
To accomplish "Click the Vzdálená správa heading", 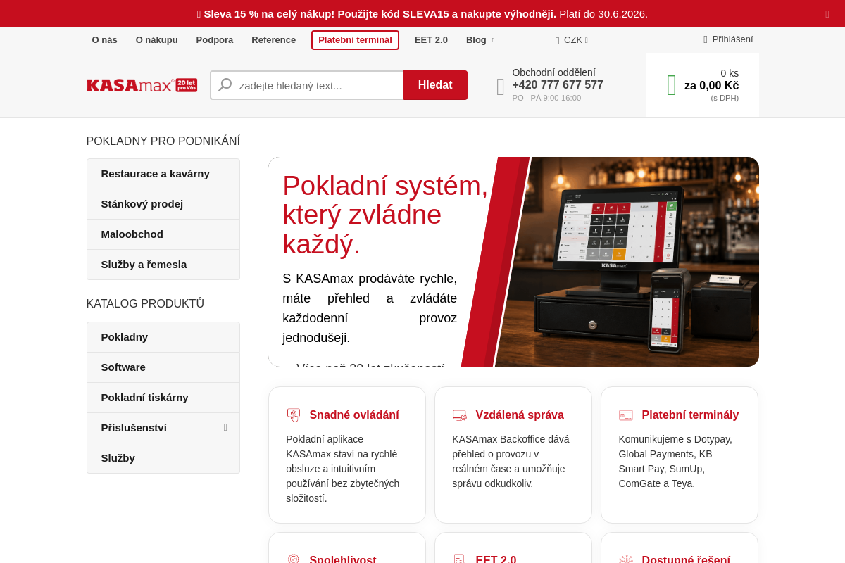I will pos(520,415).
